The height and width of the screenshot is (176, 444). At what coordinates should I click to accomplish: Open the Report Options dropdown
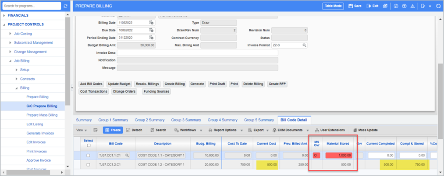tap(224, 130)
